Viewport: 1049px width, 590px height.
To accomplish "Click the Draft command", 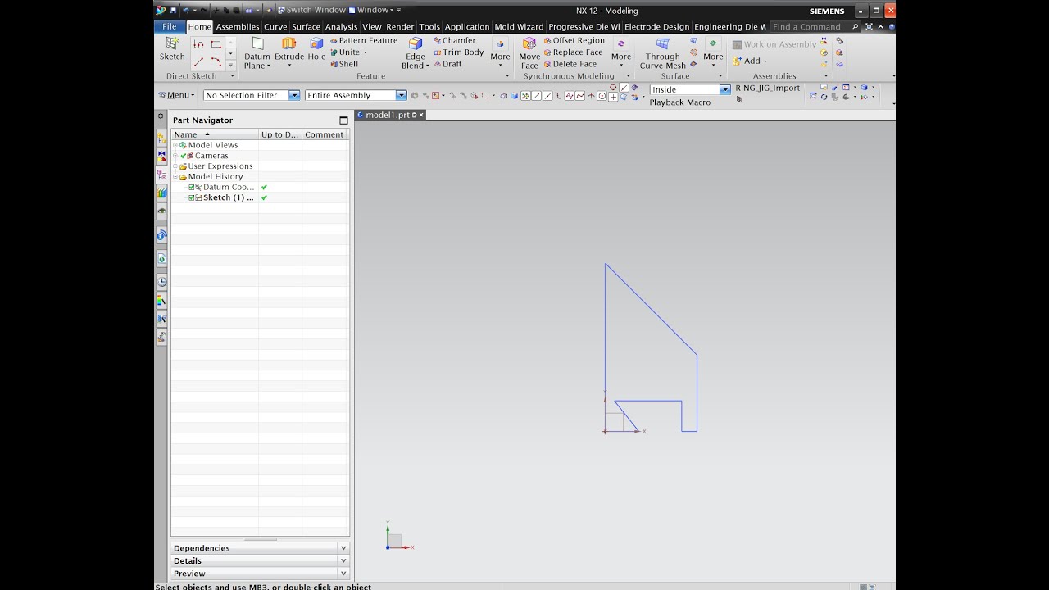I will click(x=447, y=64).
